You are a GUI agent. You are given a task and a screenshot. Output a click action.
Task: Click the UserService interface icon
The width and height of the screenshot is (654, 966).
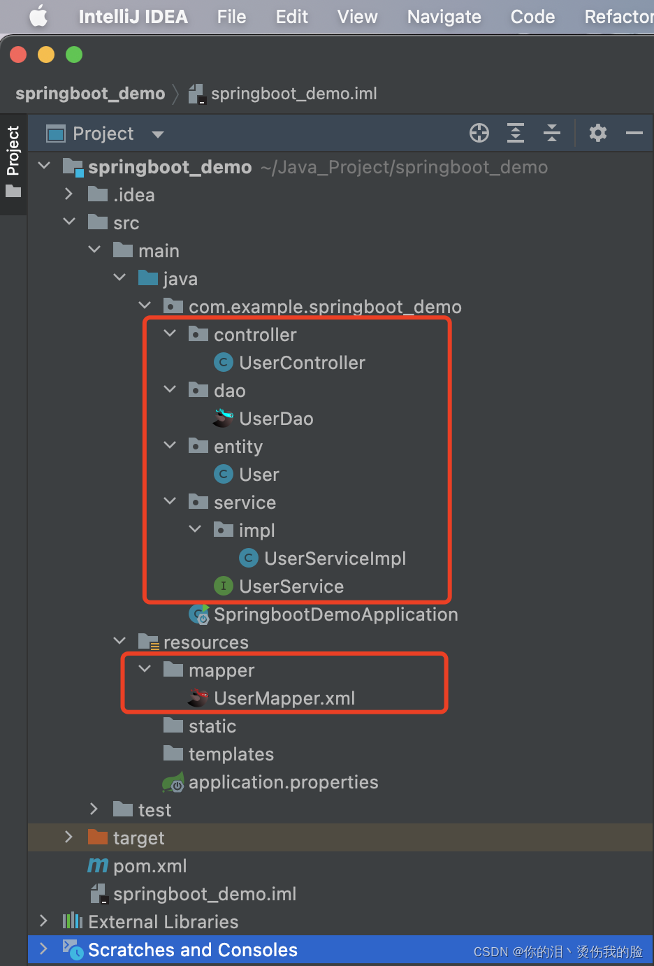pos(223,586)
